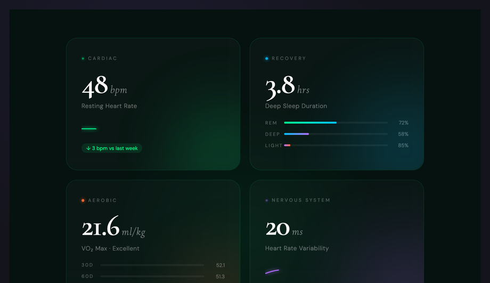Click the 58% DEEP value
Image resolution: width=490 pixels, height=283 pixels.
[403, 134]
